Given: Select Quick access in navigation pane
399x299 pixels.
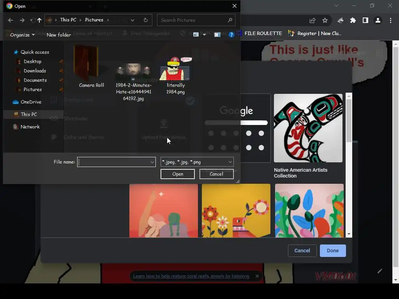Looking at the screenshot, I should tap(31, 52).
